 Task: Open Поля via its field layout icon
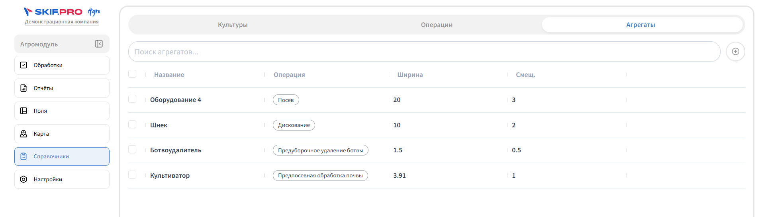pos(24,111)
